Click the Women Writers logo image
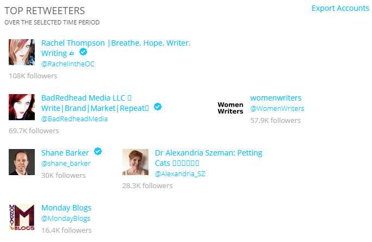 click(231, 107)
